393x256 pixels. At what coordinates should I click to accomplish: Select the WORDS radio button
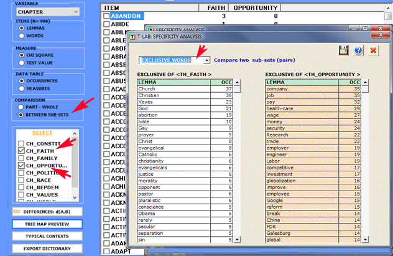pyautogui.click(x=22, y=36)
